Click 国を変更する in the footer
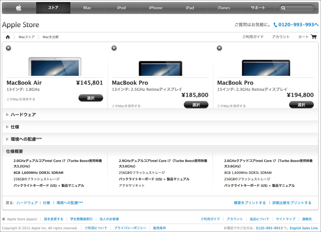This screenshot has width=321, height=232. point(54,219)
